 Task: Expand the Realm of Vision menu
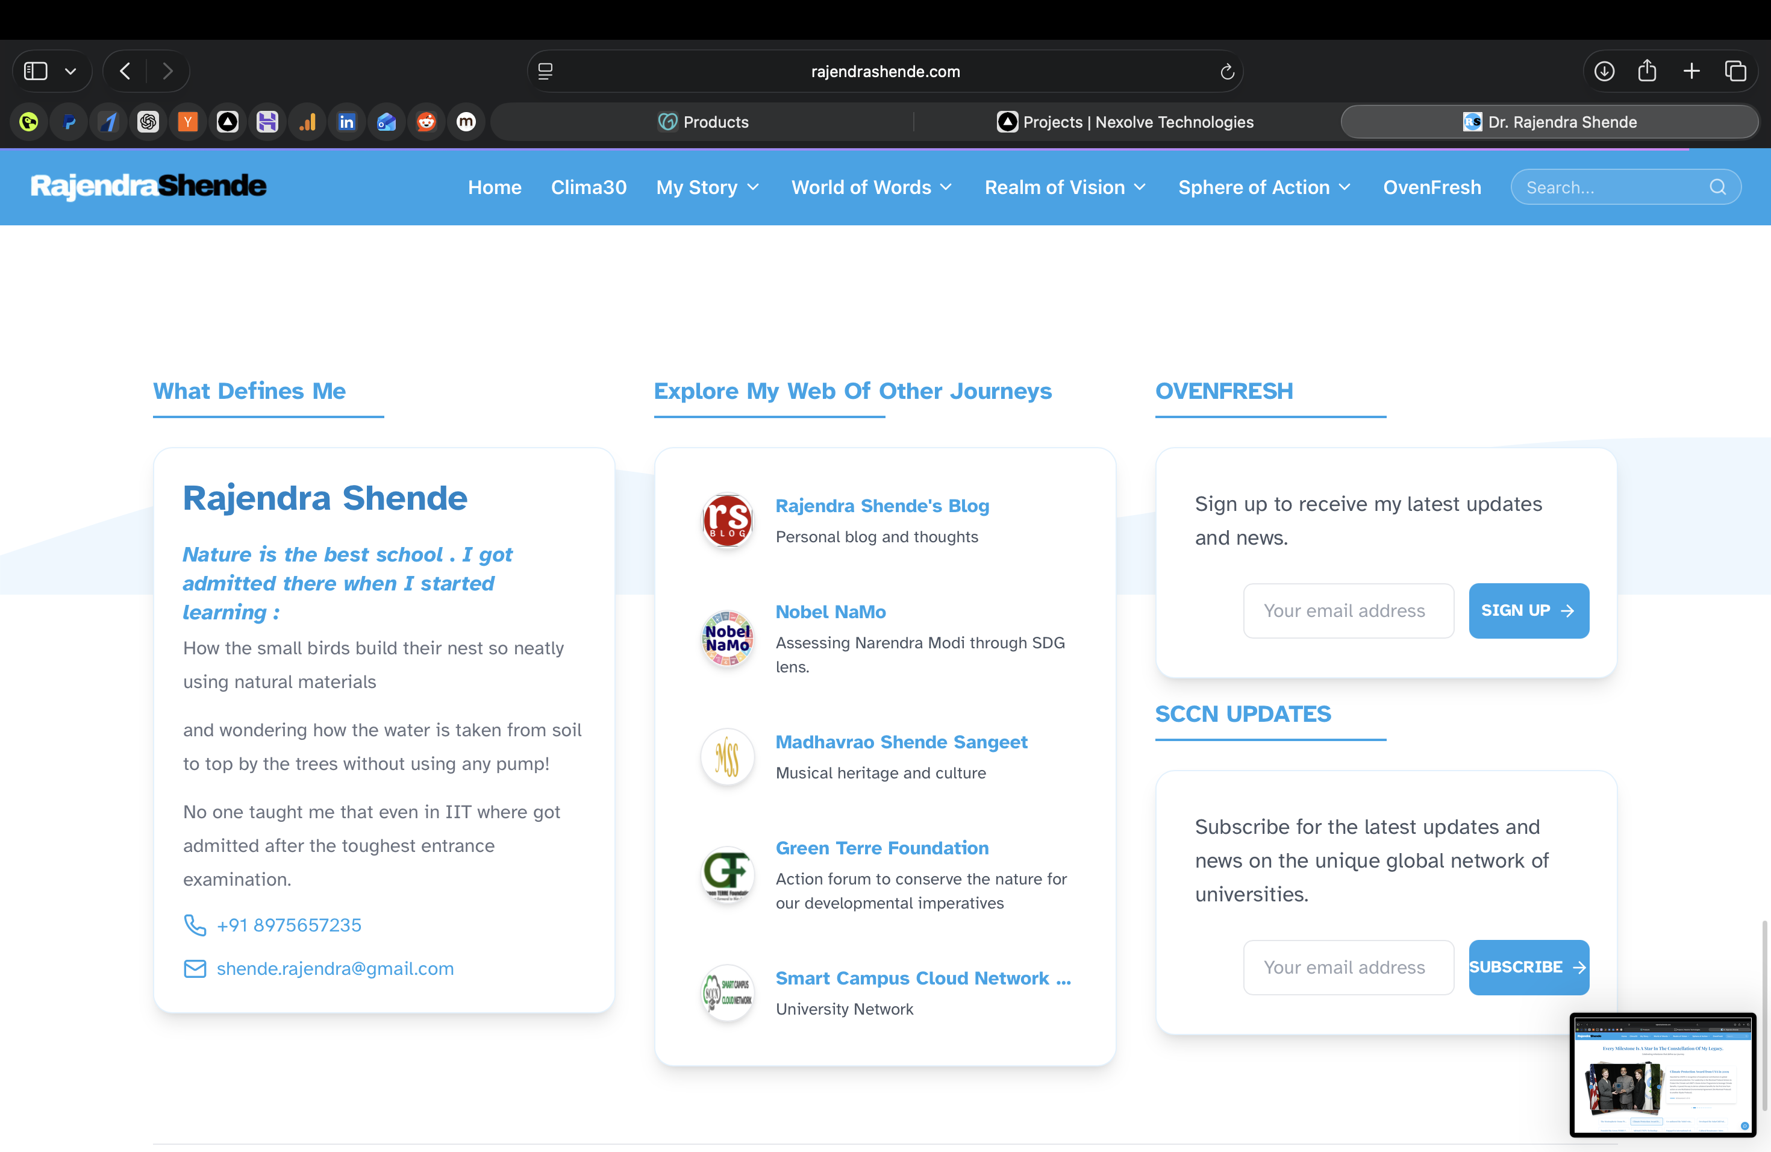[1065, 187]
